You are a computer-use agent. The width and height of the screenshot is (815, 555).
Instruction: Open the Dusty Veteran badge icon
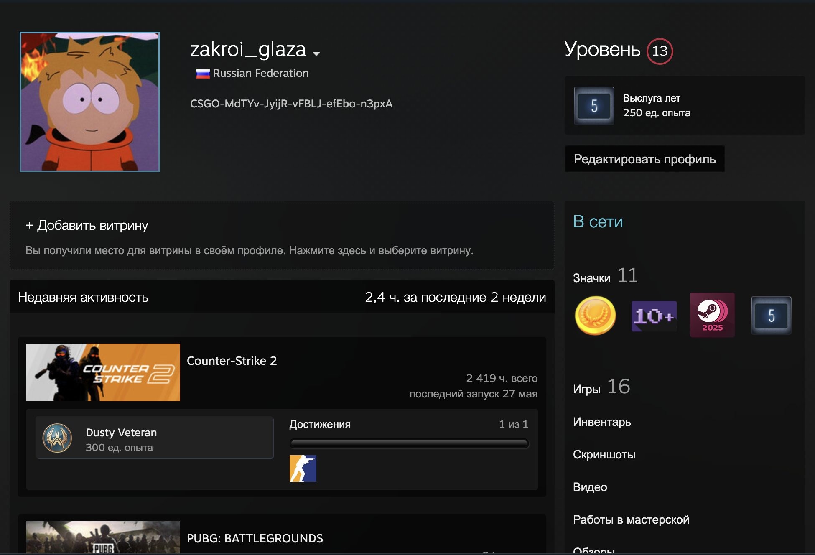57,438
